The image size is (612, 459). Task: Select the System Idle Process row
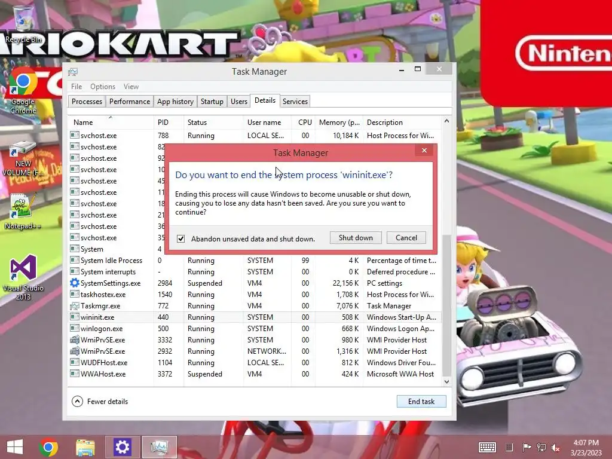255,261
